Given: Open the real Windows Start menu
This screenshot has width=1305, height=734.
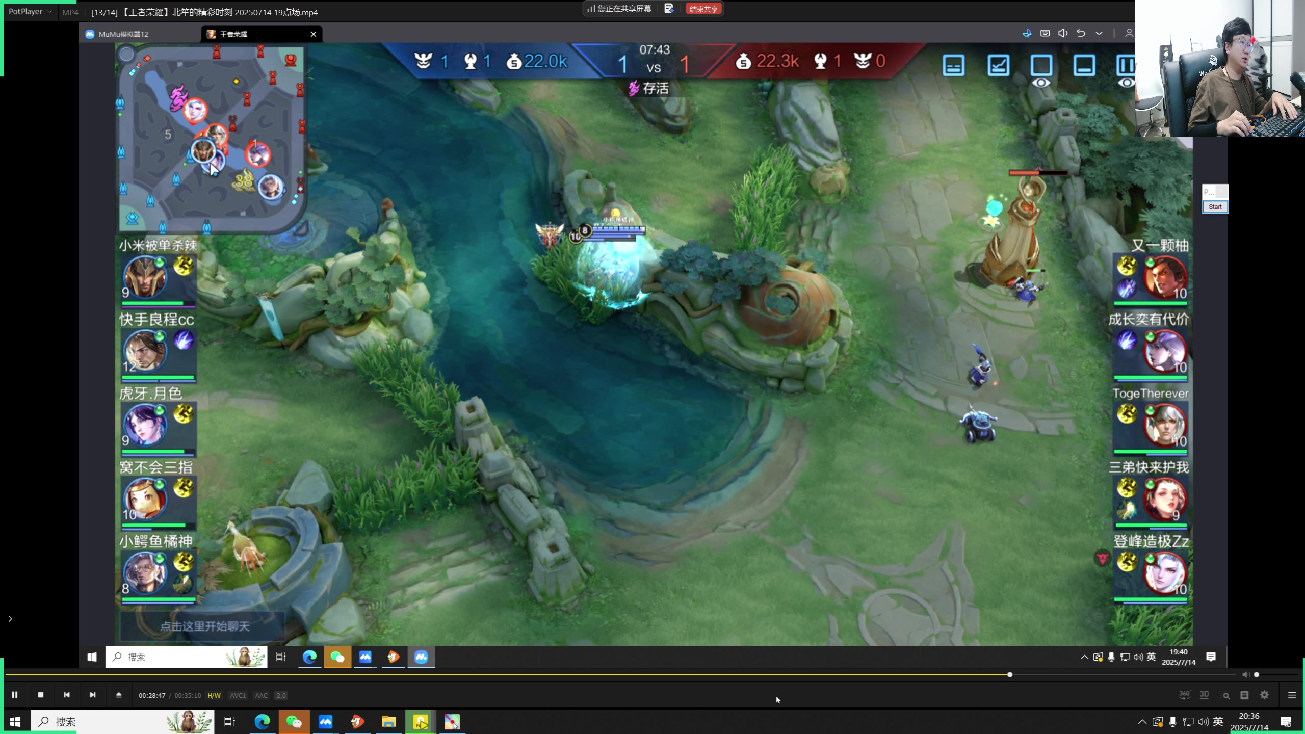Looking at the screenshot, I should (15, 722).
